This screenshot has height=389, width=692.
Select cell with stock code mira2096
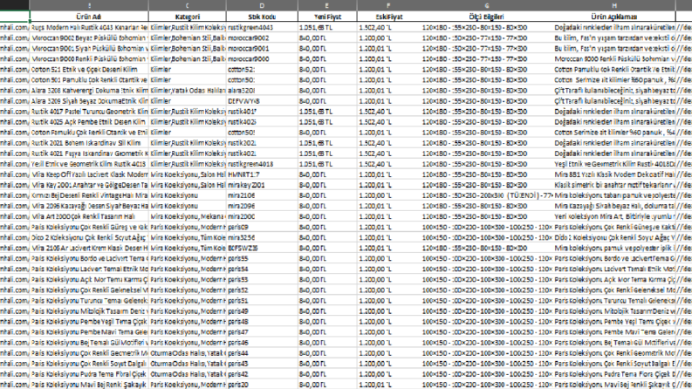[262, 206]
